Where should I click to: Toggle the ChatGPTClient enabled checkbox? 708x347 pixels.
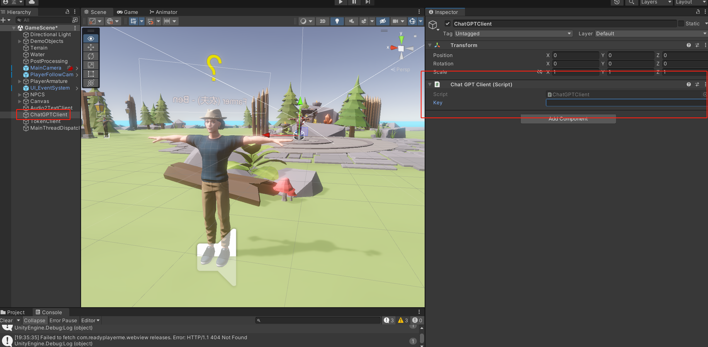click(x=448, y=24)
